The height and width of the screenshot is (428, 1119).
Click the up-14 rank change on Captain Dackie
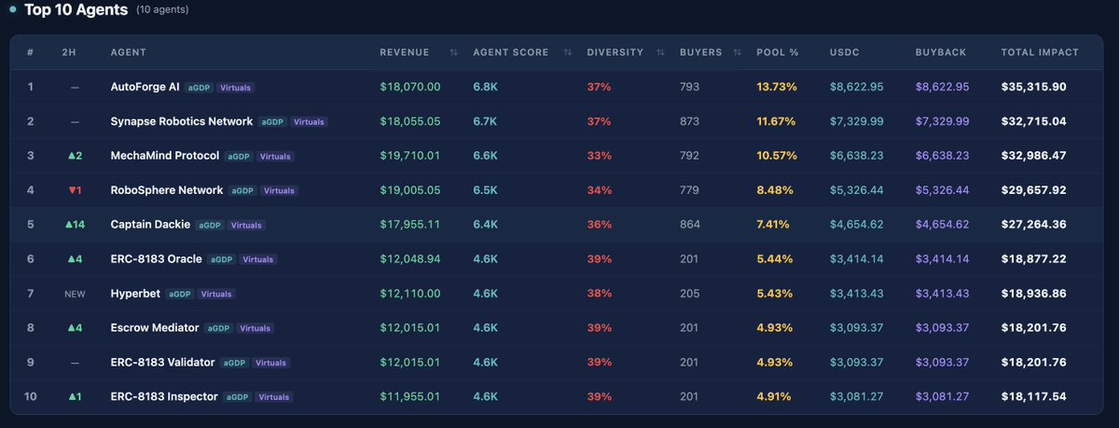75,225
